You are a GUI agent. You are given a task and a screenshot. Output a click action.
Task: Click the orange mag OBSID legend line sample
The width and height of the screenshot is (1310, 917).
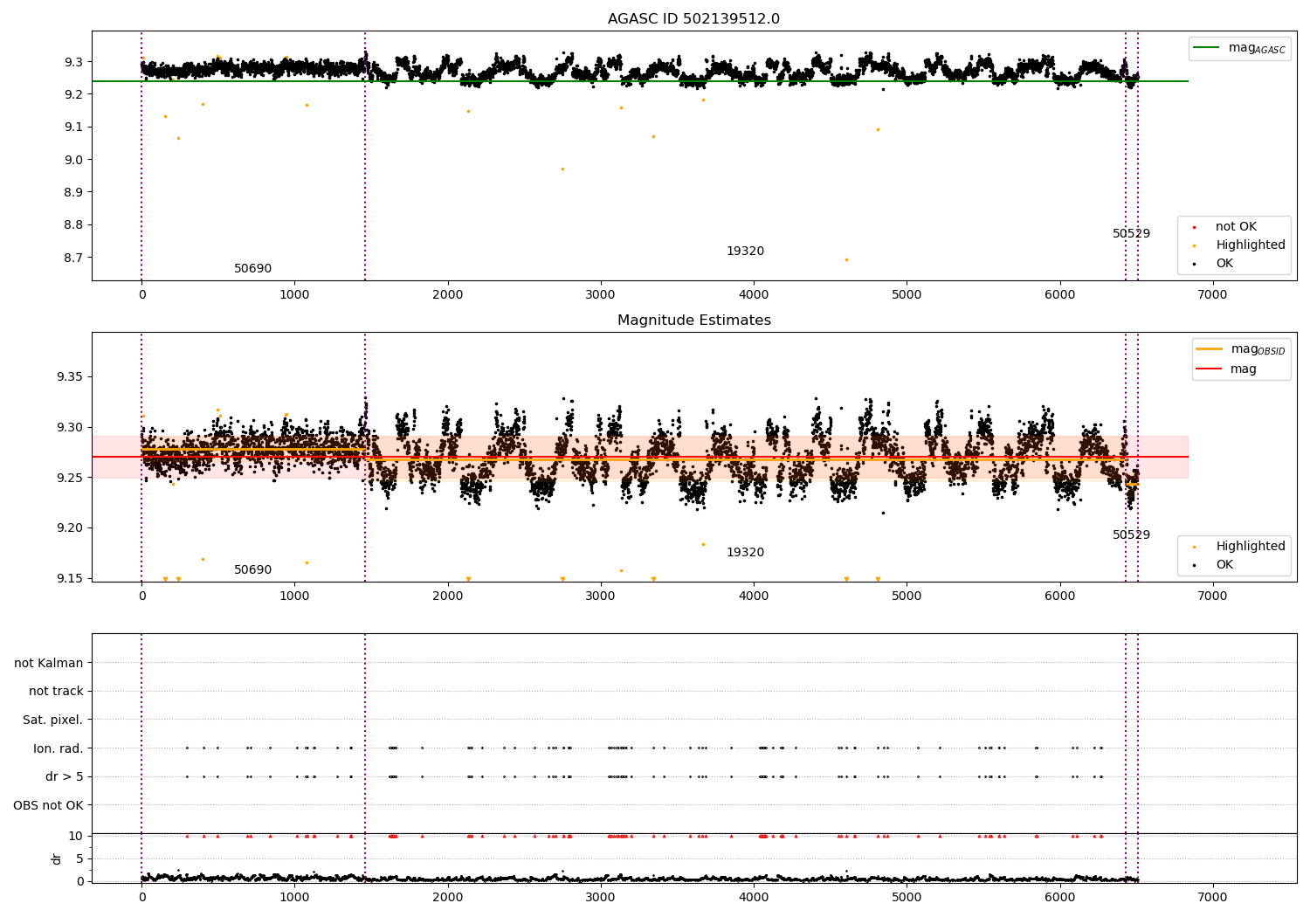tap(1210, 349)
